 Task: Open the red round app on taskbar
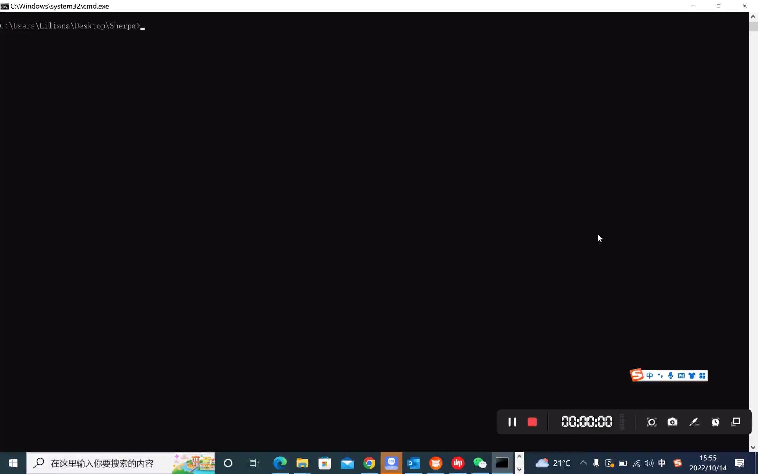click(458, 463)
